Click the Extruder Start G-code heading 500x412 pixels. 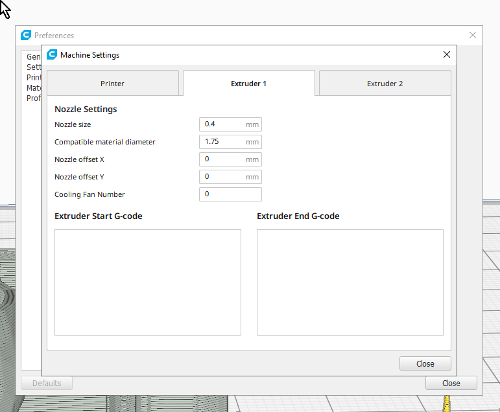coord(98,216)
